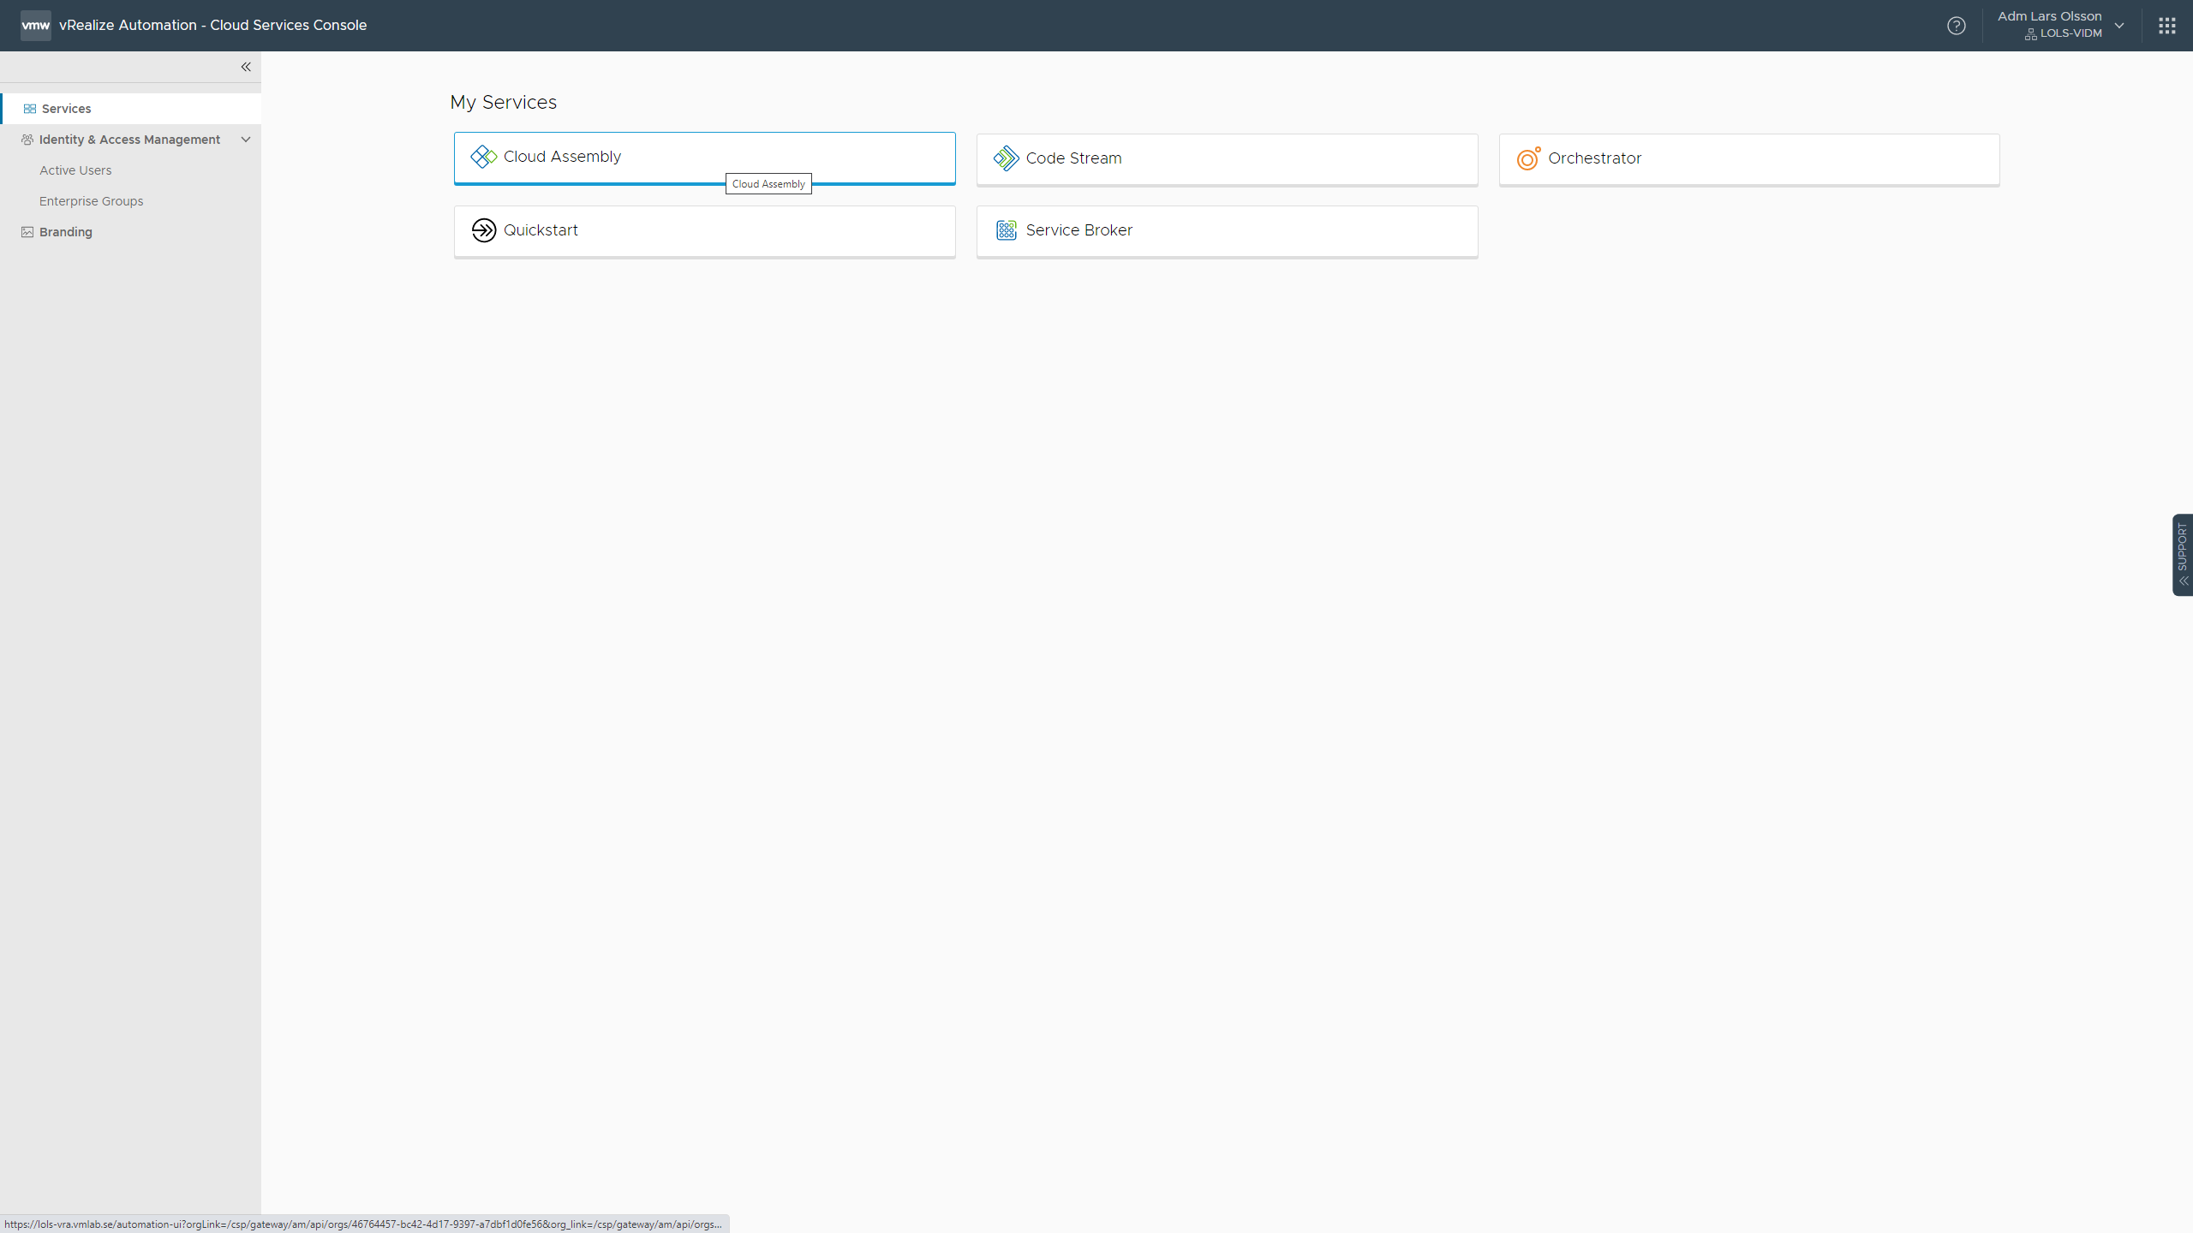Open Enterprise Groups in the sidebar
2193x1233 pixels.
coord(92,201)
